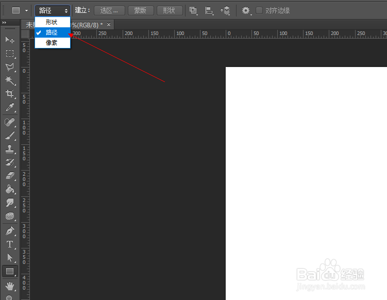
Task: Select the Crop tool
Action: coord(10,94)
